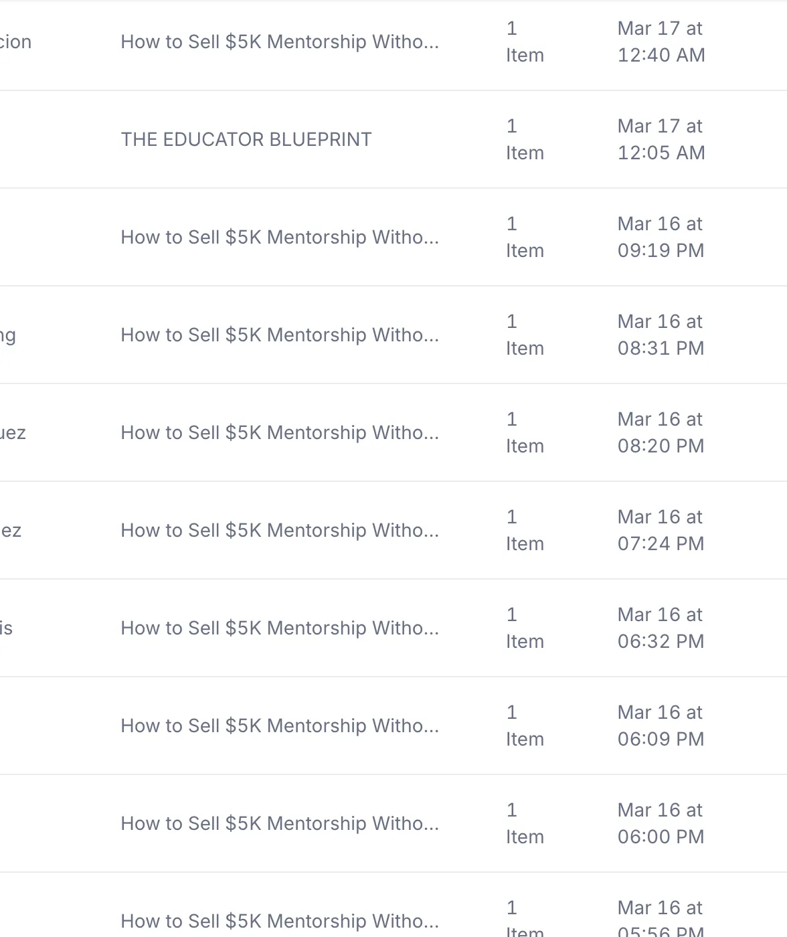Viewport: 787px width, 937px height.
Task: Select the Mar 17 12:05 AM timestamp
Action: point(661,139)
